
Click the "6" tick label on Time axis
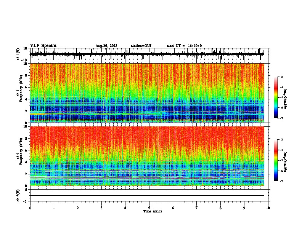(x=173, y=208)
